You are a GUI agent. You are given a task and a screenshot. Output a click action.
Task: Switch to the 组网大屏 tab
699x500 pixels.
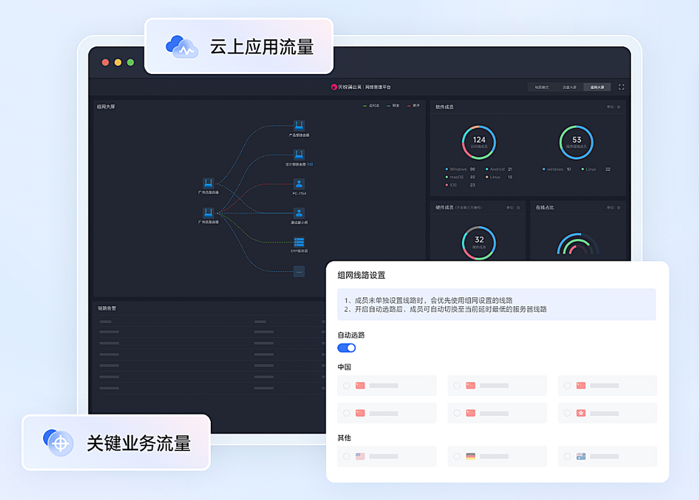pos(597,87)
